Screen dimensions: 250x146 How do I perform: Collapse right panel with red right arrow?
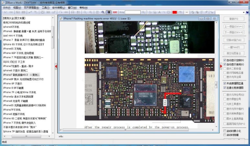point(221,66)
